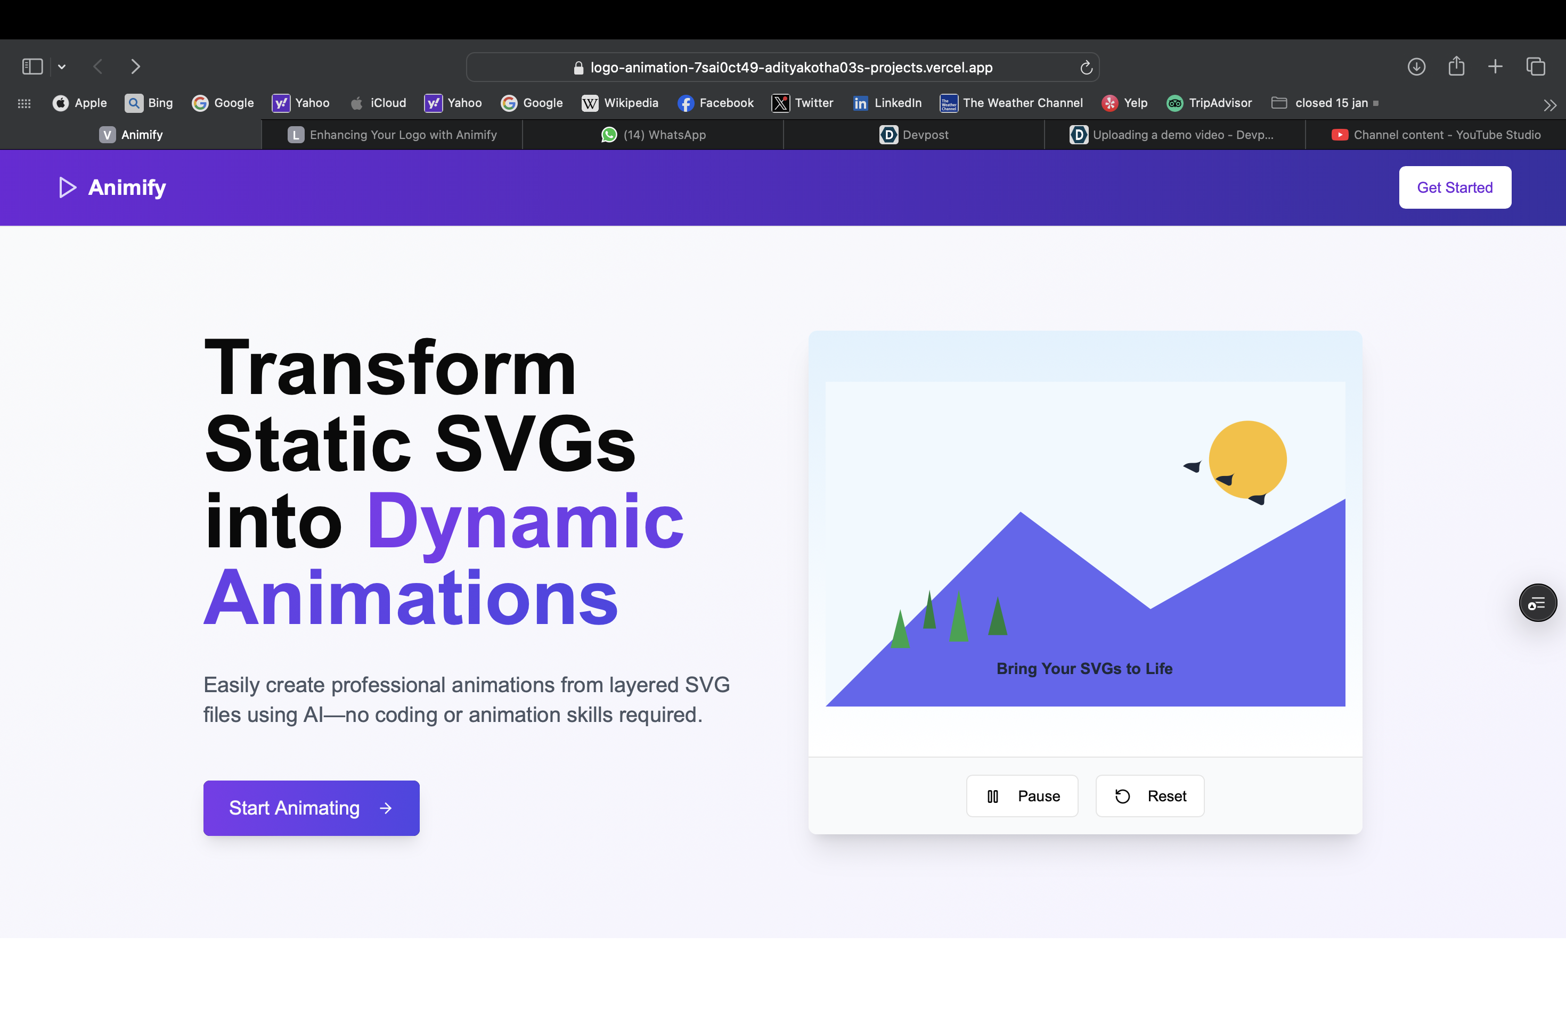Open the bookmarks grid apps icon
Screen dimensions: 1566x1018
click(25, 103)
